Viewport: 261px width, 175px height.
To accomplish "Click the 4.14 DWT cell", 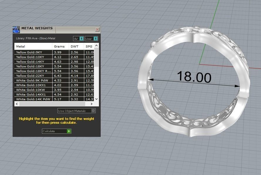I will 77,76.
